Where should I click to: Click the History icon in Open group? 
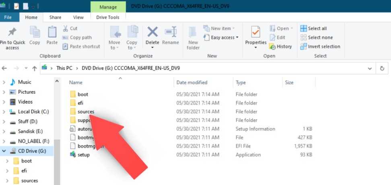point(273,47)
